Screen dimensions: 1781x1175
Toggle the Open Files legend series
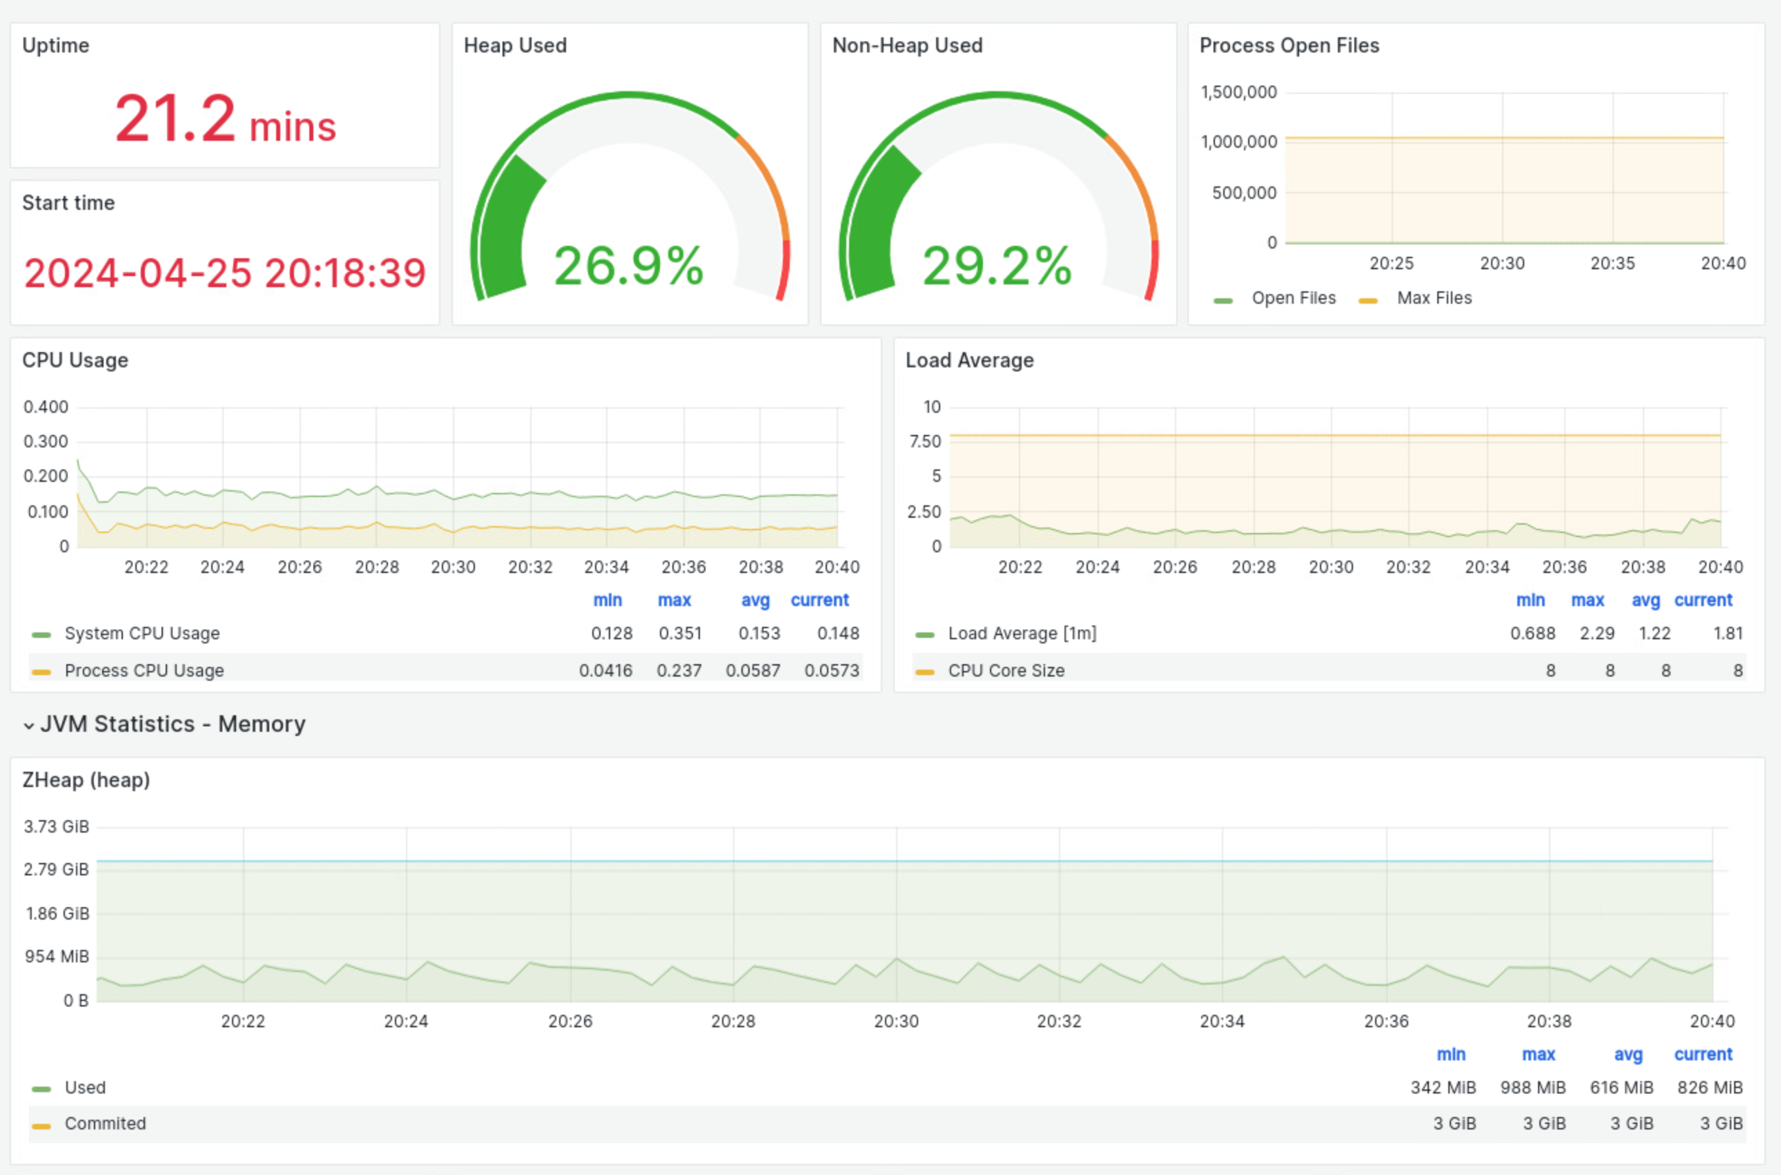coord(1293,298)
